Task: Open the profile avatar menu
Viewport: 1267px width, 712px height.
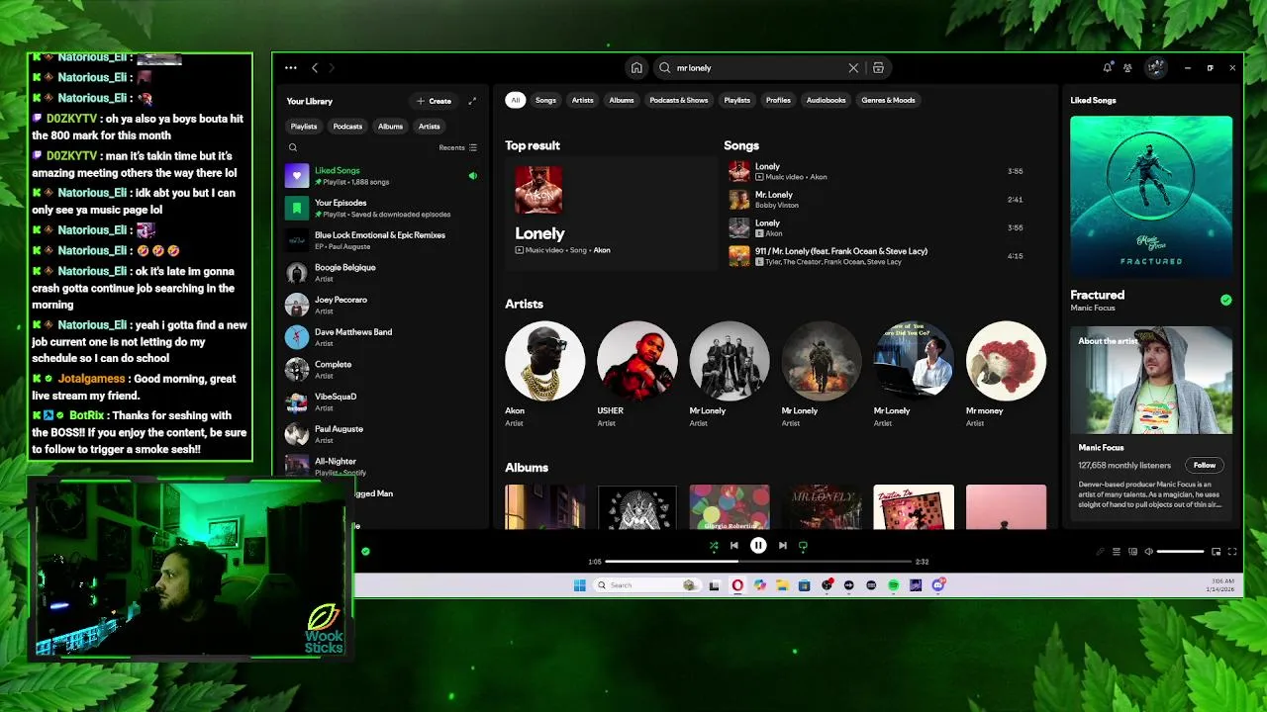Action: 1155,68
